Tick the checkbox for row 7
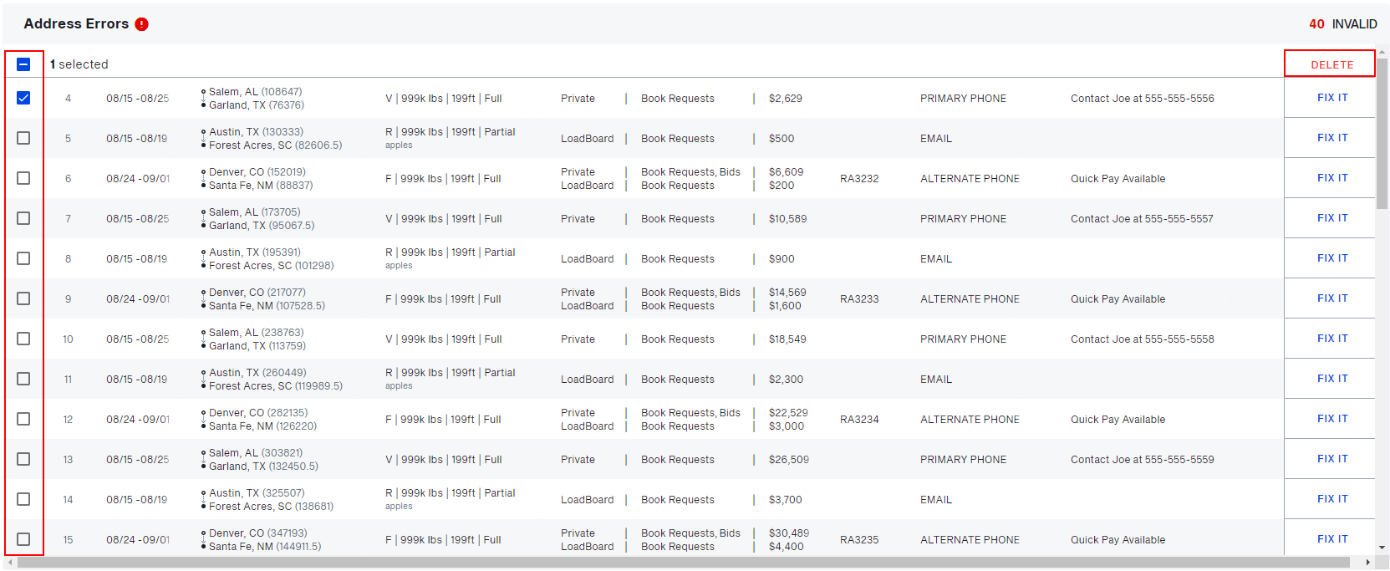Screen dimensions: 1390x571 (x=23, y=218)
